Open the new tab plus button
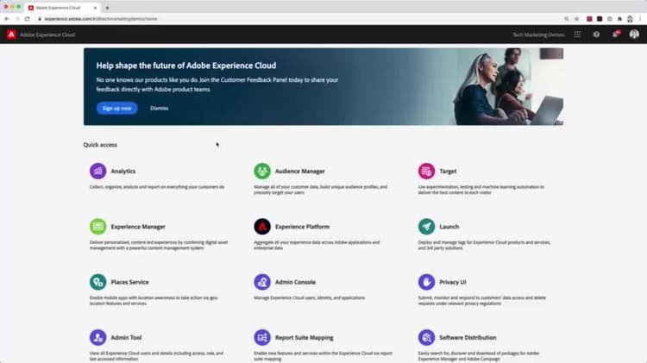Viewport: 647px width, 363px height. point(107,8)
